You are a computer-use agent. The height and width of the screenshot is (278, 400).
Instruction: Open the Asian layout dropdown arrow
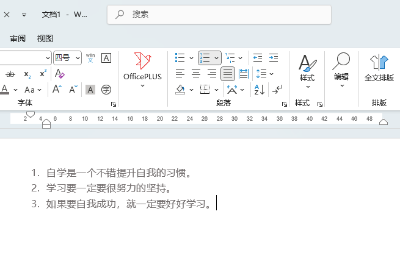point(242,90)
